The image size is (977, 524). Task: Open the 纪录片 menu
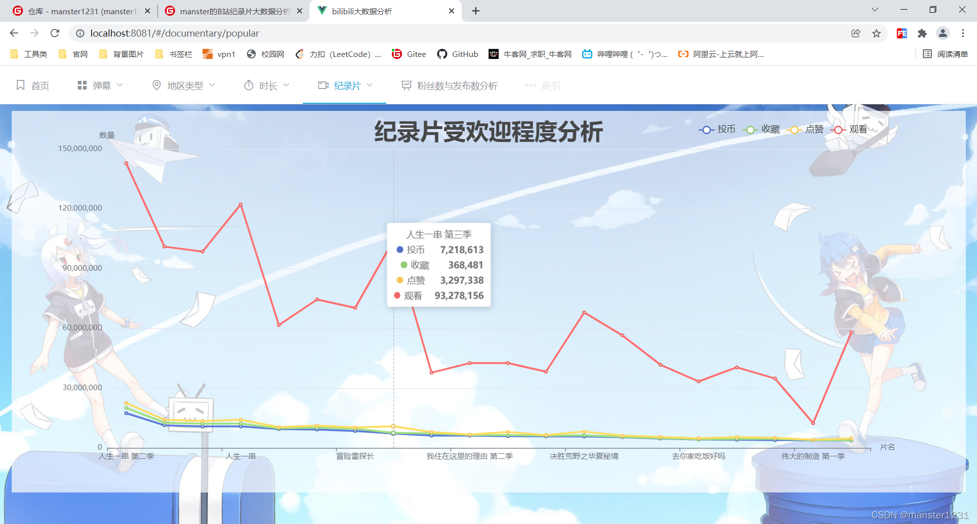coord(345,85)
